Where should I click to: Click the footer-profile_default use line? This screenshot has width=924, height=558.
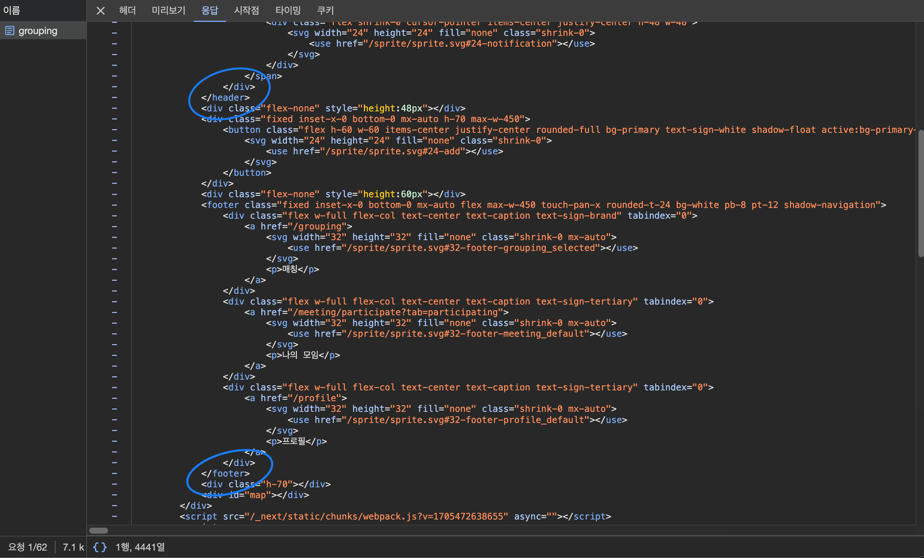(x=457, y=420)
